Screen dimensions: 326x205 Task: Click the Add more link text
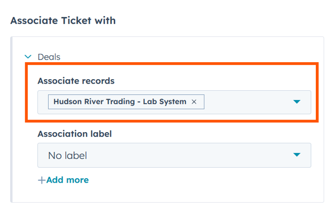(68, 180)
